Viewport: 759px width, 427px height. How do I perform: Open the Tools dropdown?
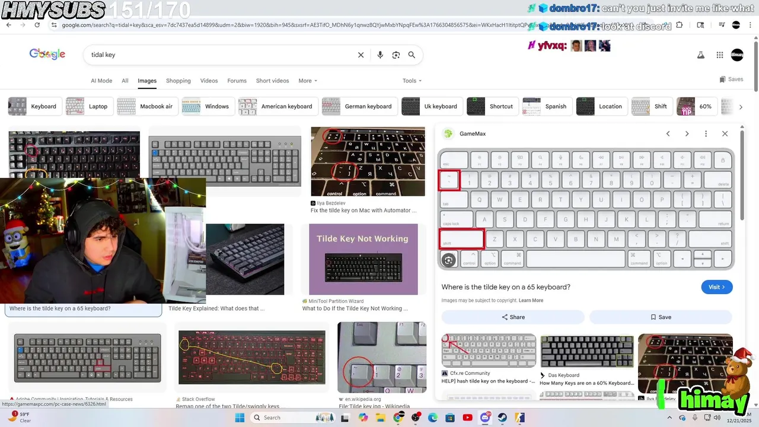point(412,81)
